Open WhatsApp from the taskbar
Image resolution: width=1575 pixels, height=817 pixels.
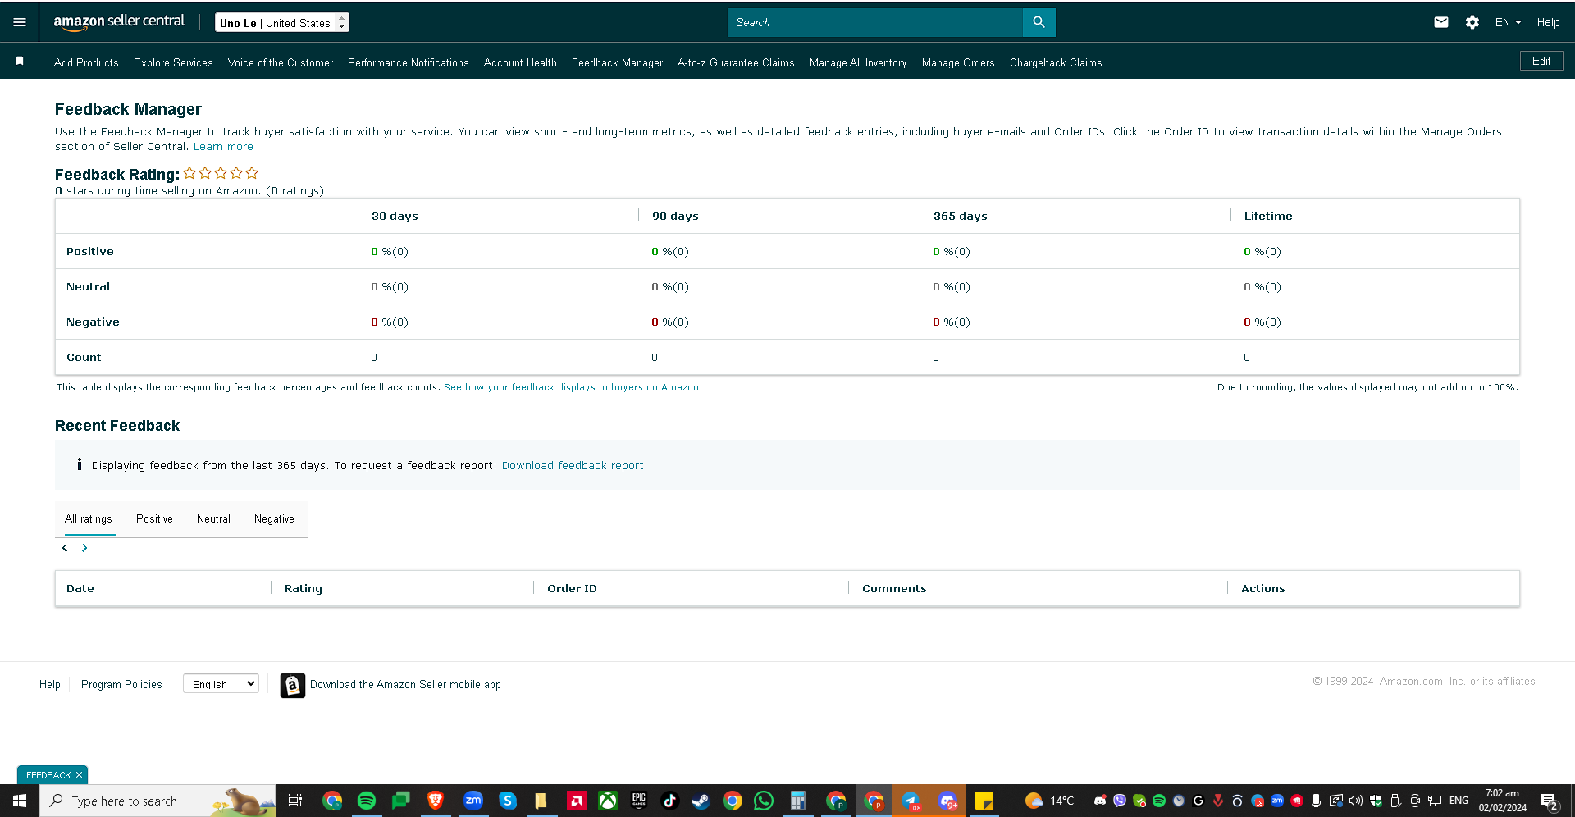[x=764, y=801]
